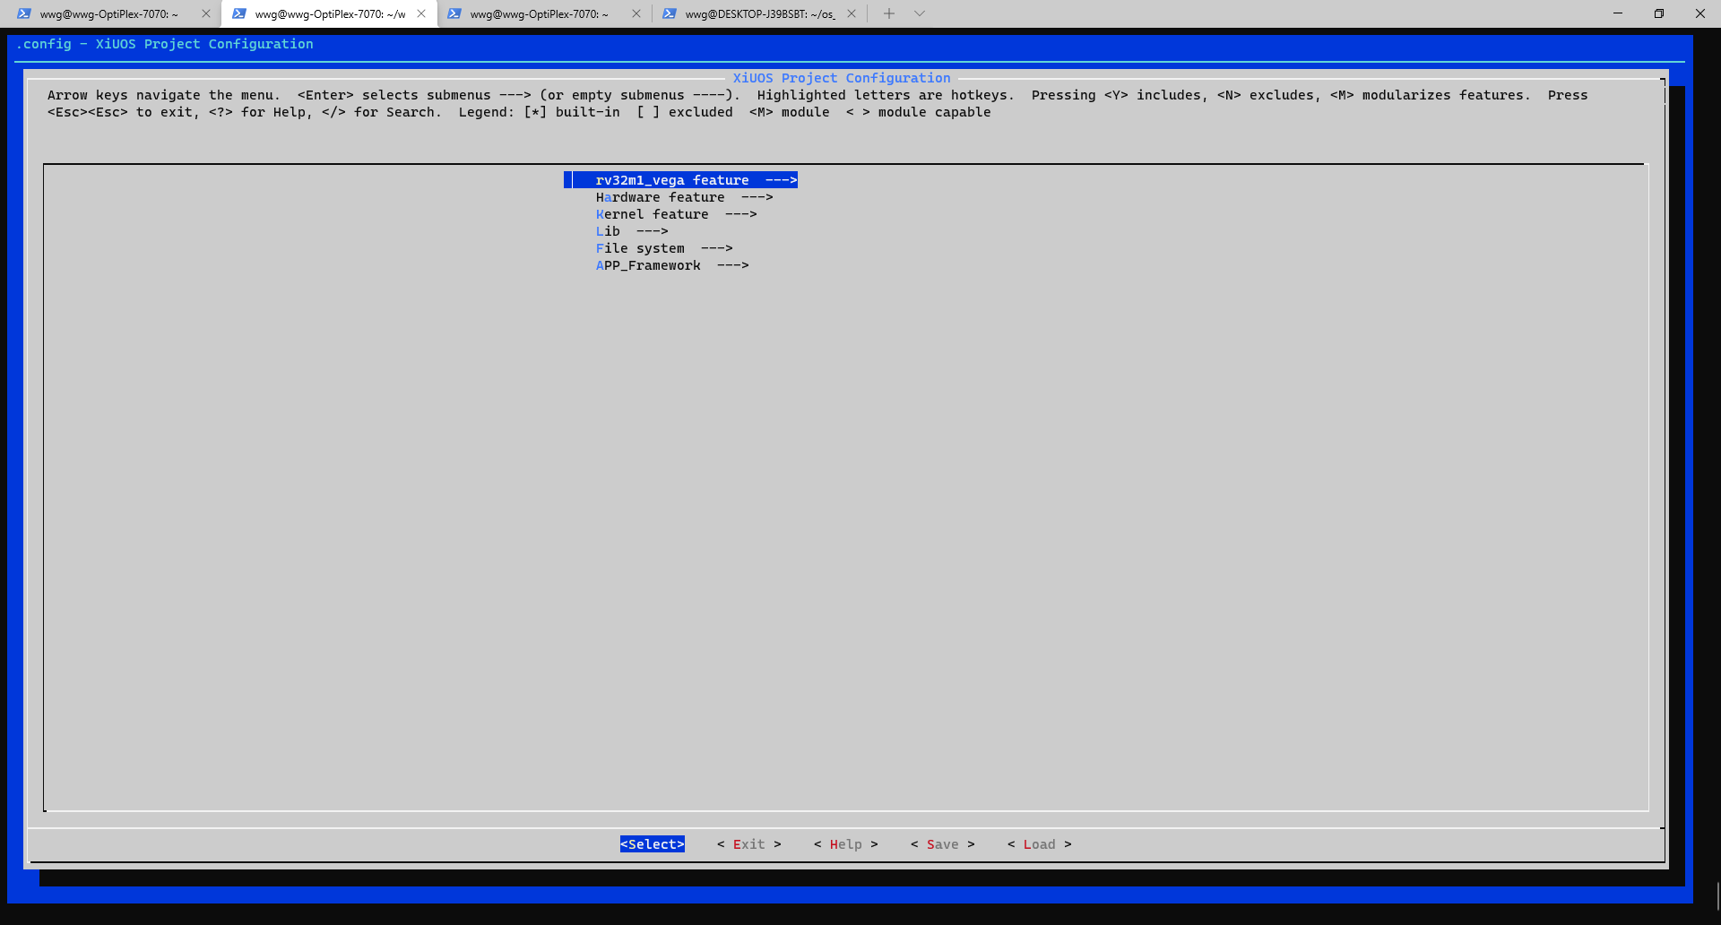Open the File system submenu
Screen dimensions: 1721x925
tap(664, 248)
